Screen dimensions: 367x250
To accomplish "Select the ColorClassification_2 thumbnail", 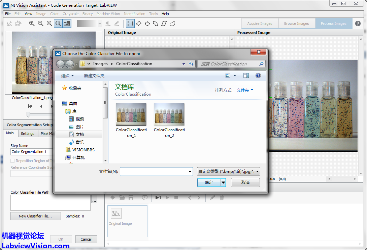I will coord(169,114).
